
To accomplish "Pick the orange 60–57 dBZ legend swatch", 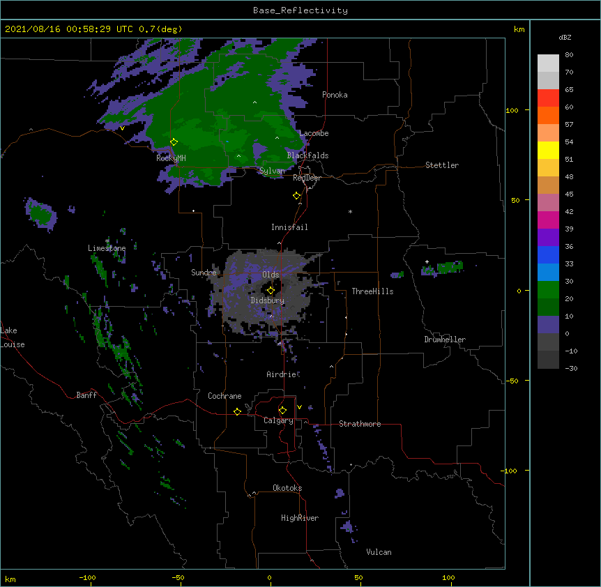I will pos(548,115).
